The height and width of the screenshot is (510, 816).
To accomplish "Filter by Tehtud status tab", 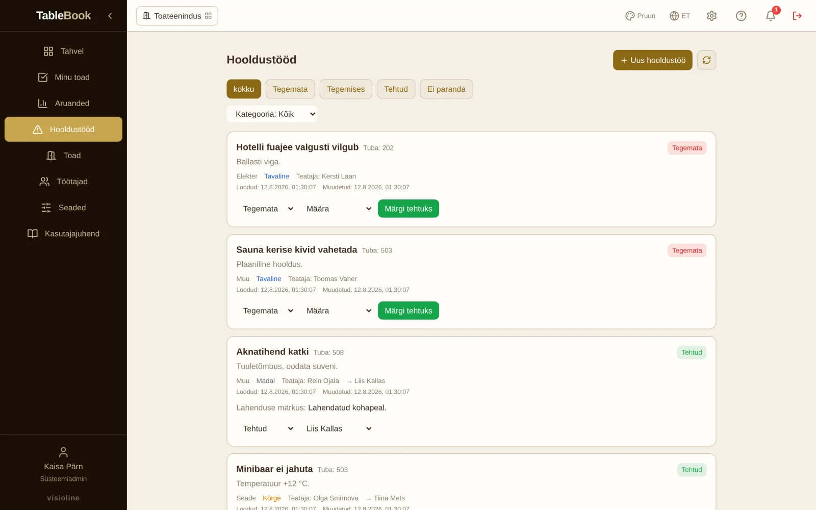I will [x=396, y=89].
